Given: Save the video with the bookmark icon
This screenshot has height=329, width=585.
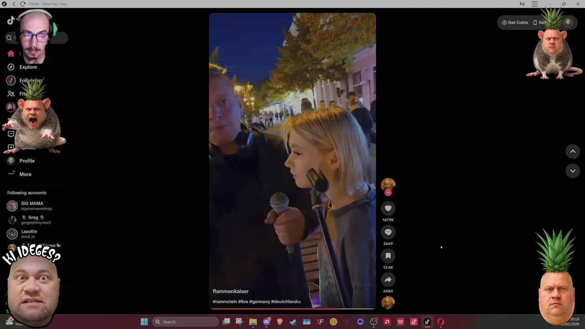Looking at the screenshot, I should [x=388, y=256].
